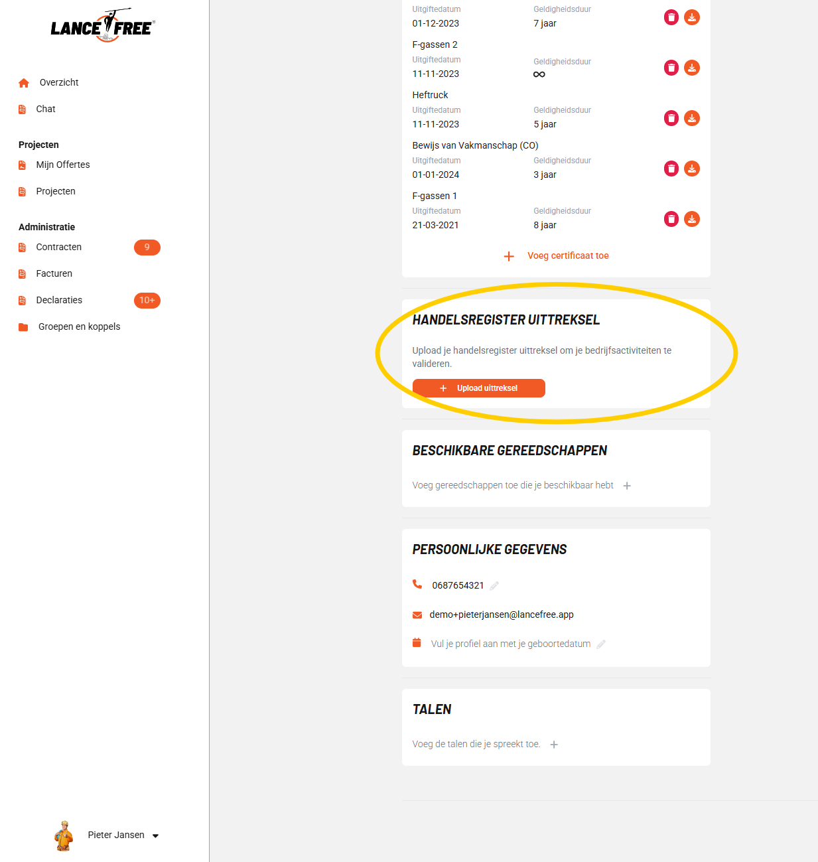Open Contracten in the sidebar
The image size is (818, 862).
(x=58, y=247)
